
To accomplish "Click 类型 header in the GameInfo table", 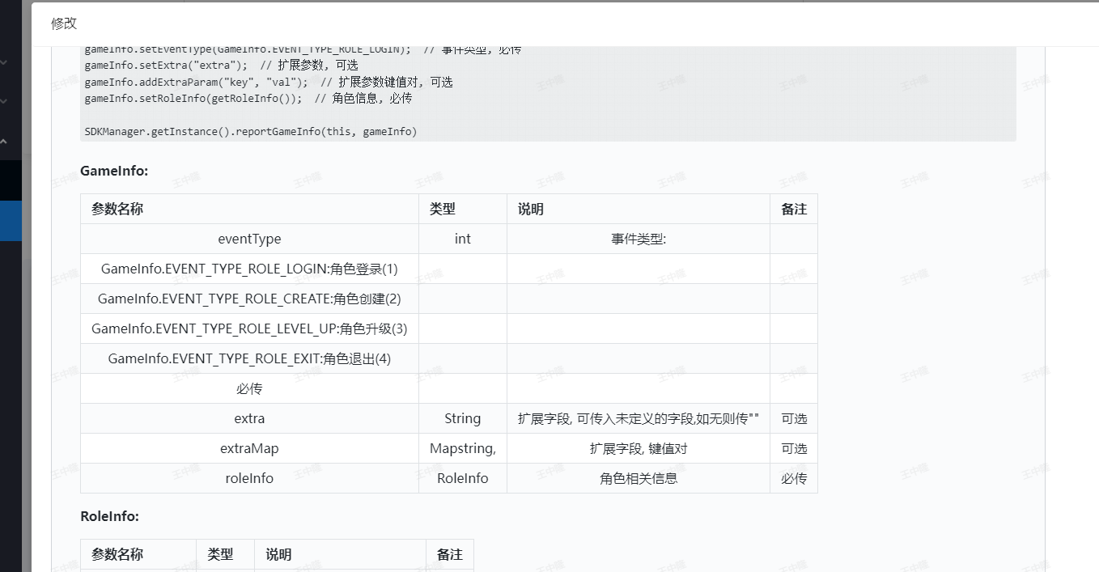I will [442, 209].
